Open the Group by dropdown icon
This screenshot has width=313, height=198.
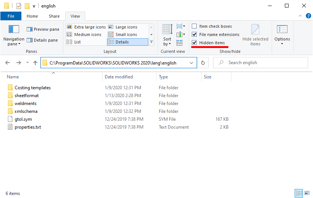pyautogui.click(x=181, y=26)
